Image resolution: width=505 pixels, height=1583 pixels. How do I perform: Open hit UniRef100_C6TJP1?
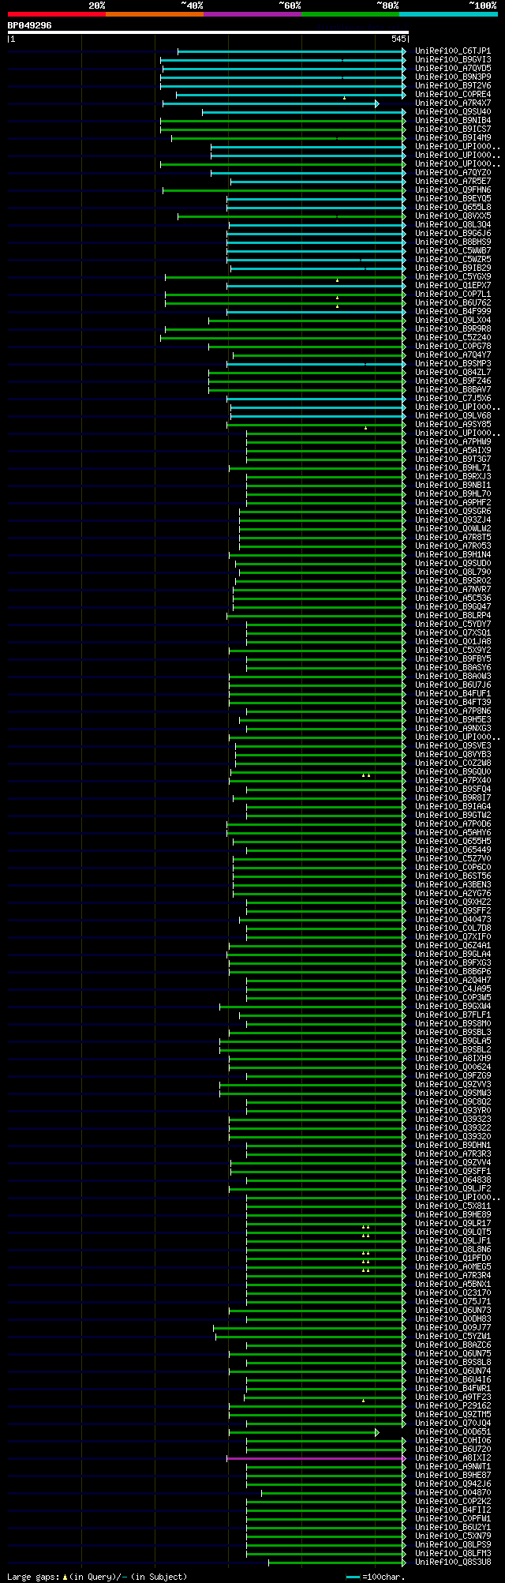453,51
